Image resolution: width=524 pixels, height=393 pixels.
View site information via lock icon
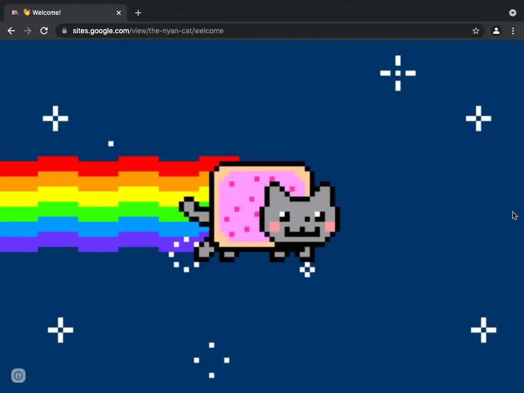(x=64, y=31)
